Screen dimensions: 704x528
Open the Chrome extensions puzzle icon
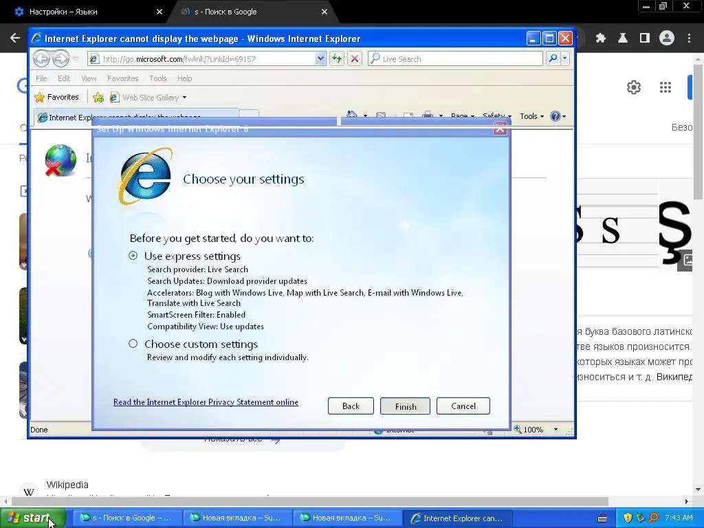(x=600, y=38)
